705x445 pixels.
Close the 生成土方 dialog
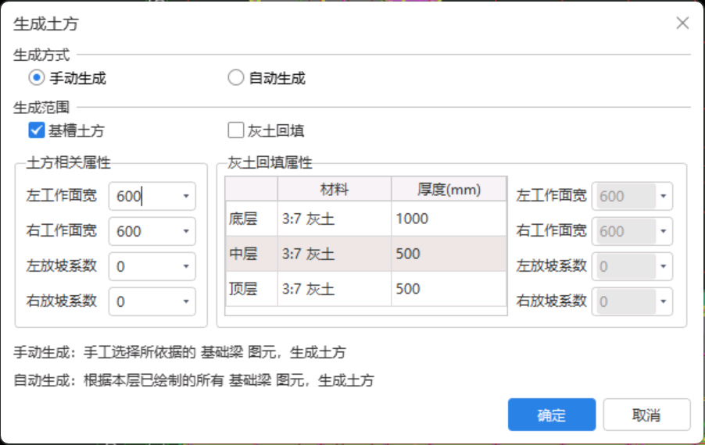click(682, 23)
